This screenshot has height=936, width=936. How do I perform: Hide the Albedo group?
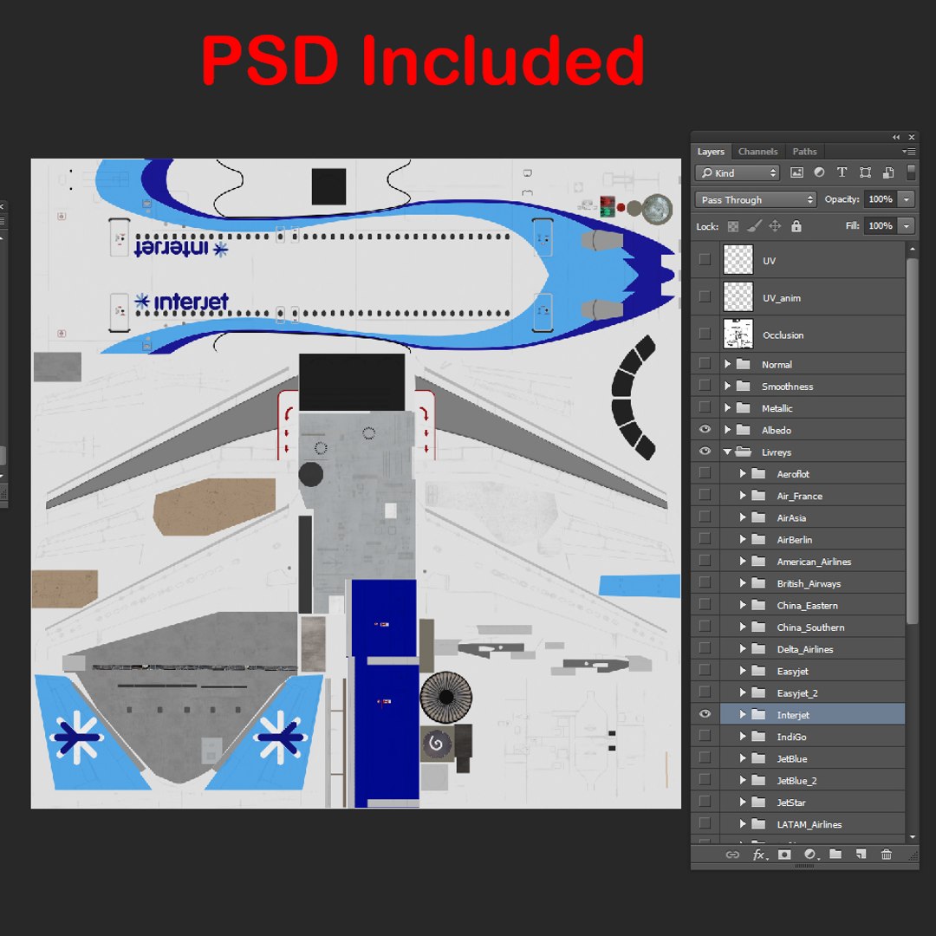pyautogui.click(x=705, y=429)
